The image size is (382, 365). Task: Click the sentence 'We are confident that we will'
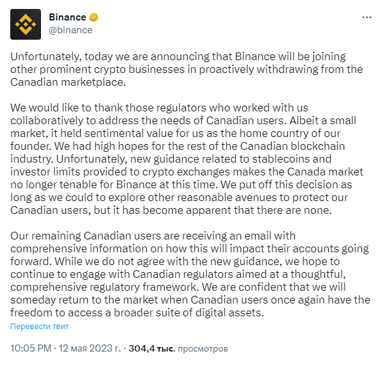pyautogui.click(x=274, y=287)
